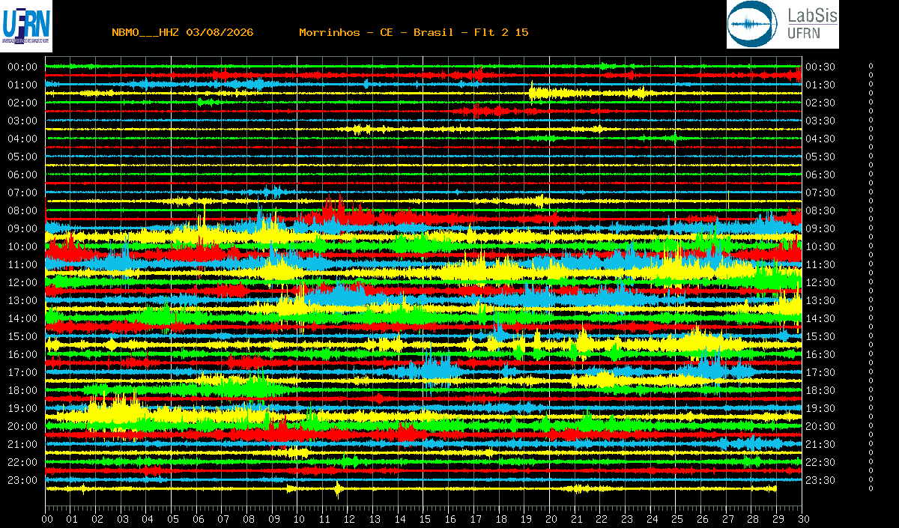Select the 11:30 half-hour label

(820, 264)
